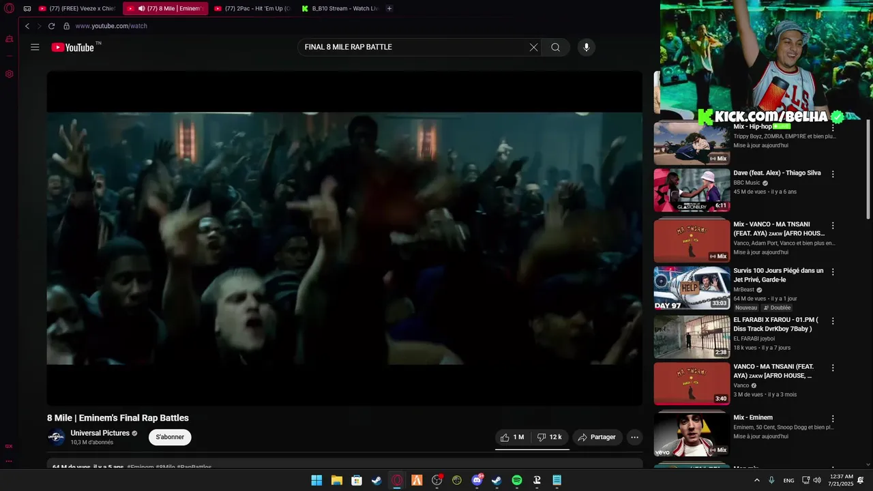
Task: Run search with magnifier button
Action: pyautogui.click(x=556, y=47)
